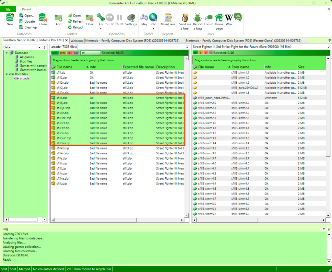Viewport: 332px width, 272px height.
Task: Close the database with the red-X icon
Action: click(43, 20)
